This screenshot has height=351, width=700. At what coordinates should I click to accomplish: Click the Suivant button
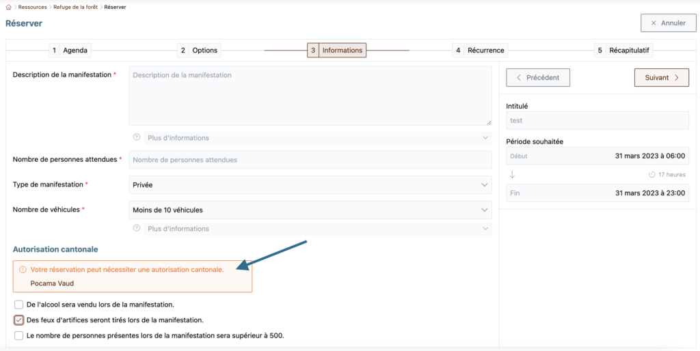coord(662,78)
